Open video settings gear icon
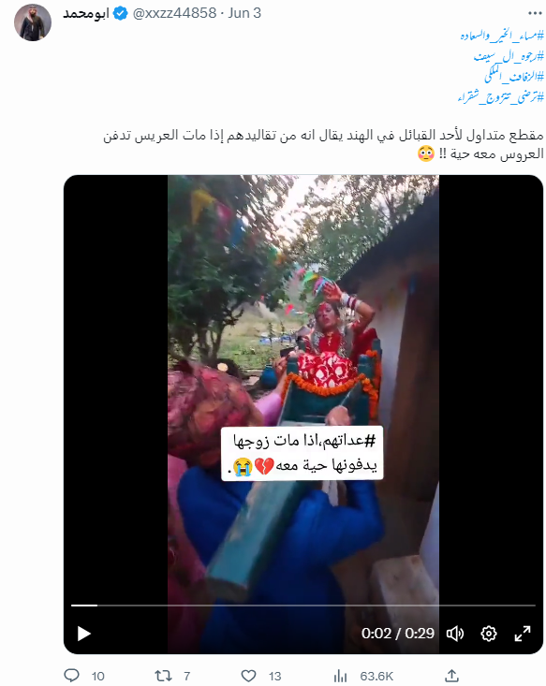Image resolution: width=546 pixels, height=686 pixels. [489, 633]
